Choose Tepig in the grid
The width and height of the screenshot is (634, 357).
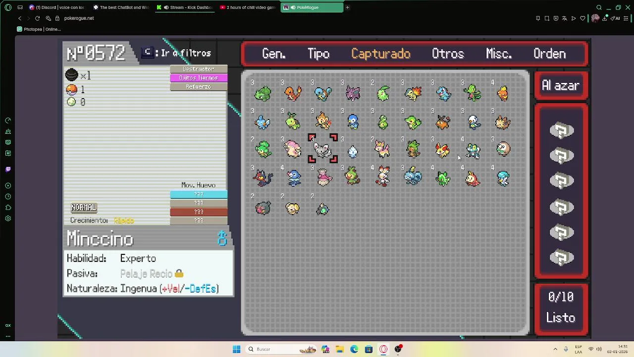[x=443, y=121]
